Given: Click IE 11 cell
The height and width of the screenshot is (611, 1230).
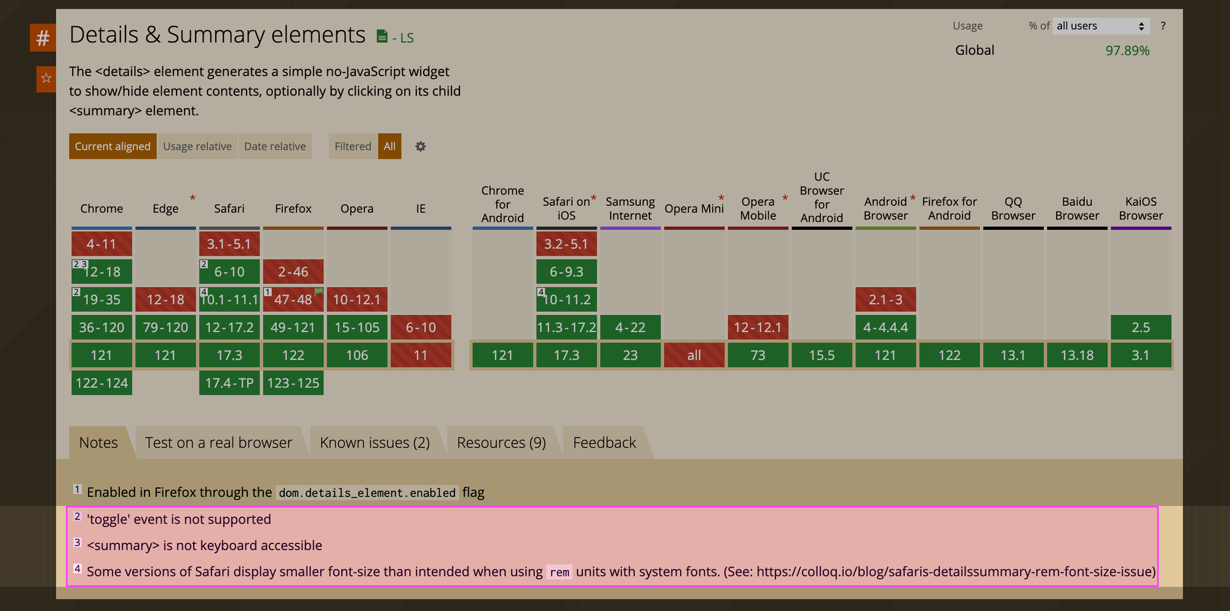Looking at the screenshot, I should (x=421, y=355).
